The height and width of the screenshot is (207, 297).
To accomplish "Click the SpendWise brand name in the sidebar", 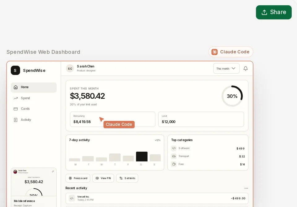I will click(x=34, y=71).
